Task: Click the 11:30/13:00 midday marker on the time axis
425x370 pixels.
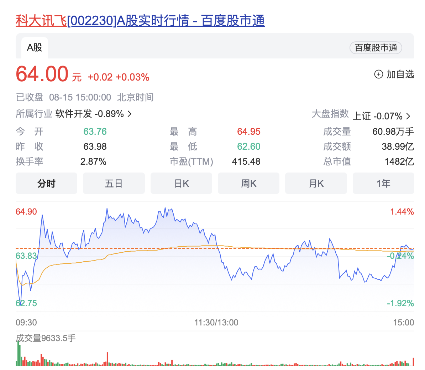Action: pos(216,323)
